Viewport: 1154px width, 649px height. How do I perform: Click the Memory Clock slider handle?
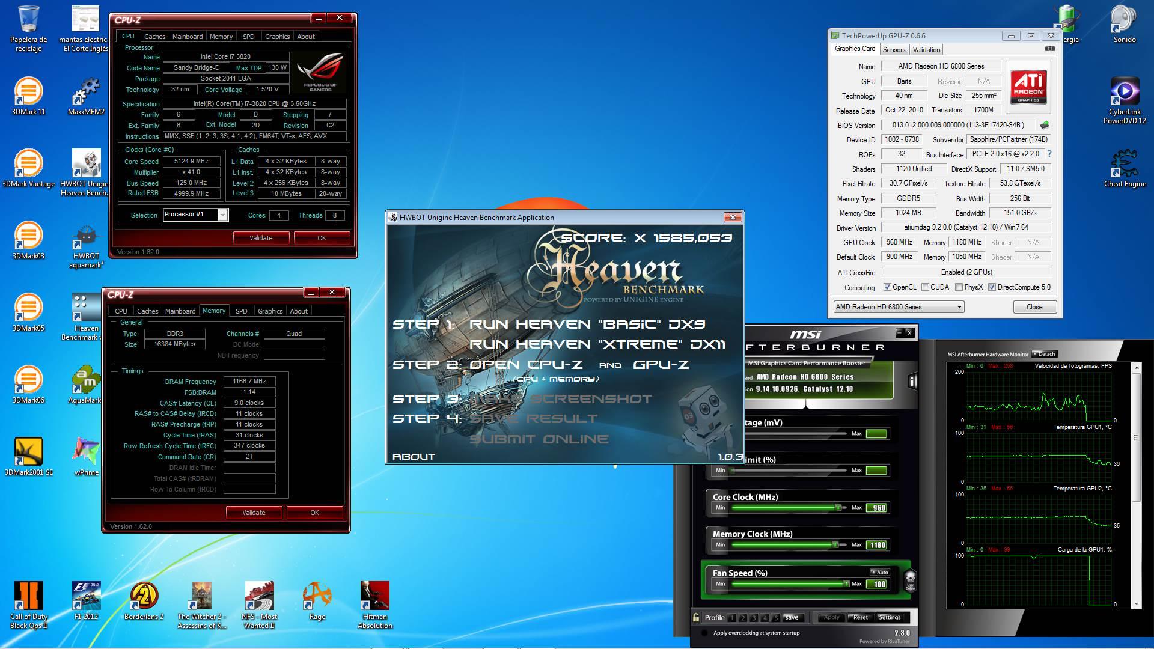[835, 545]
